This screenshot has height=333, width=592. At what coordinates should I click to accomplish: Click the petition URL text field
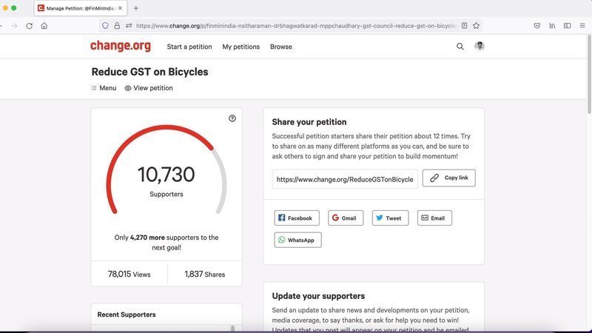click(x=344, y=179)
